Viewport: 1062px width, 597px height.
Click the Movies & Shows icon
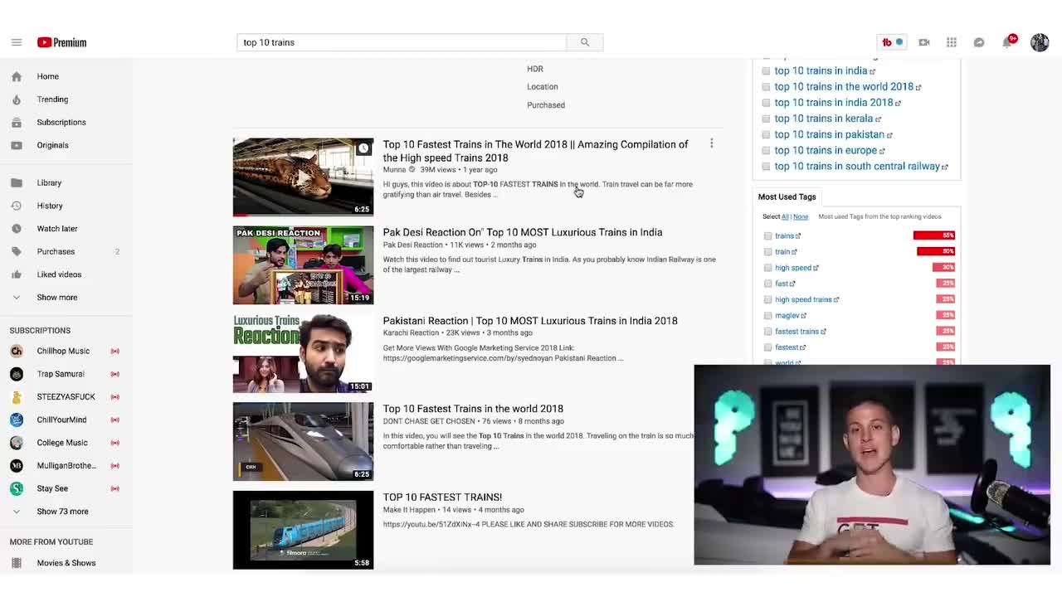point(16,563)
